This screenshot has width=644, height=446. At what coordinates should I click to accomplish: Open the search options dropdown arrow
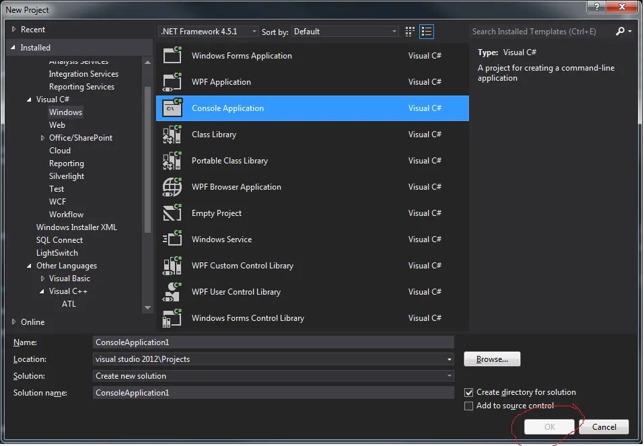pyautogui.click(x=630, y=31)
